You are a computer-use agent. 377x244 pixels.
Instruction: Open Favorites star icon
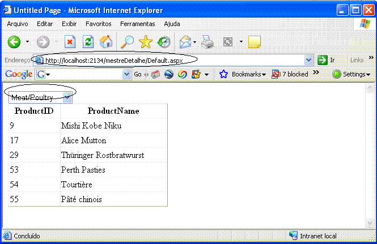click(146, 42)
